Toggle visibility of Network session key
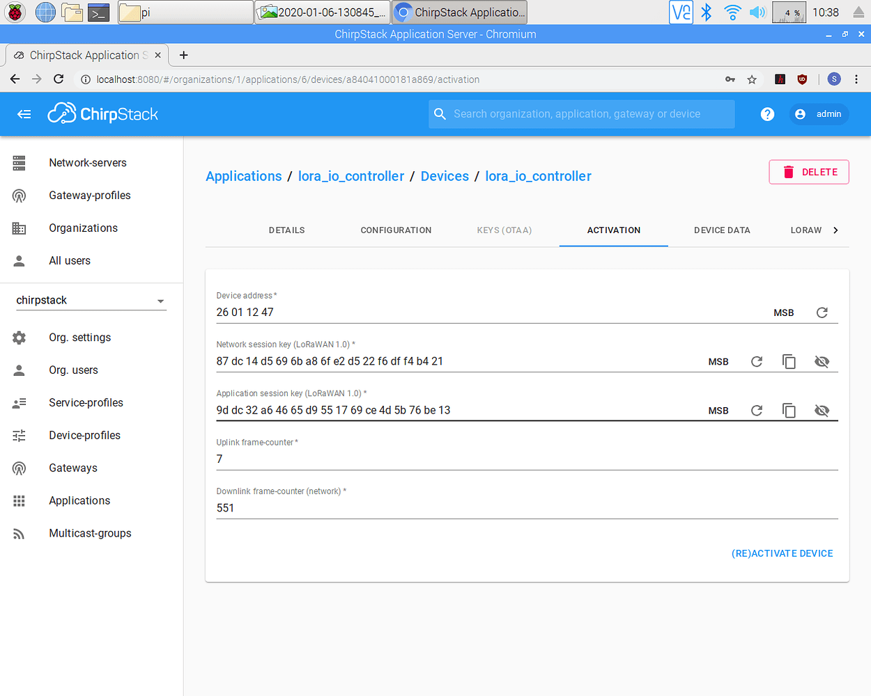Viewport: 871px width, 696px height. [x=822, y=361]
